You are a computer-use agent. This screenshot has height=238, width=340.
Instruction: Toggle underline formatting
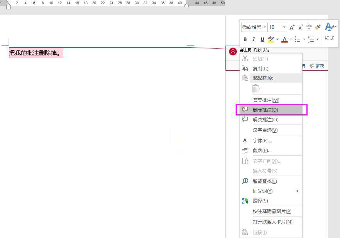[x=262, y=39]
